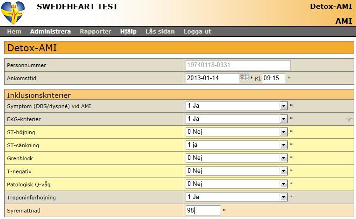Click the EKG-kriterier row label
Screen dimensions: 356x219
(24, 119)
